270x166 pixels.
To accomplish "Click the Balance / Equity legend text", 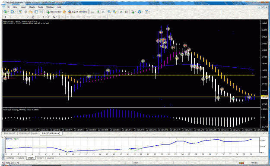I will [x=13, y=139].
